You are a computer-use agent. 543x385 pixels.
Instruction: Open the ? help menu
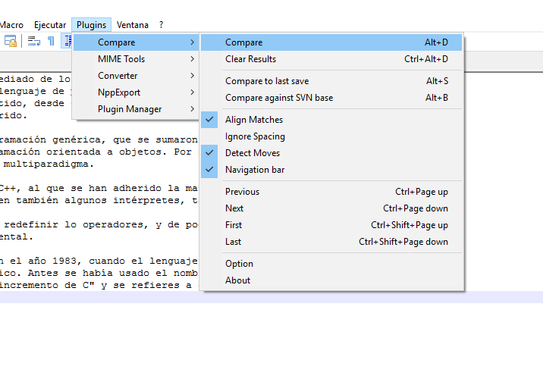pos(161,25)
